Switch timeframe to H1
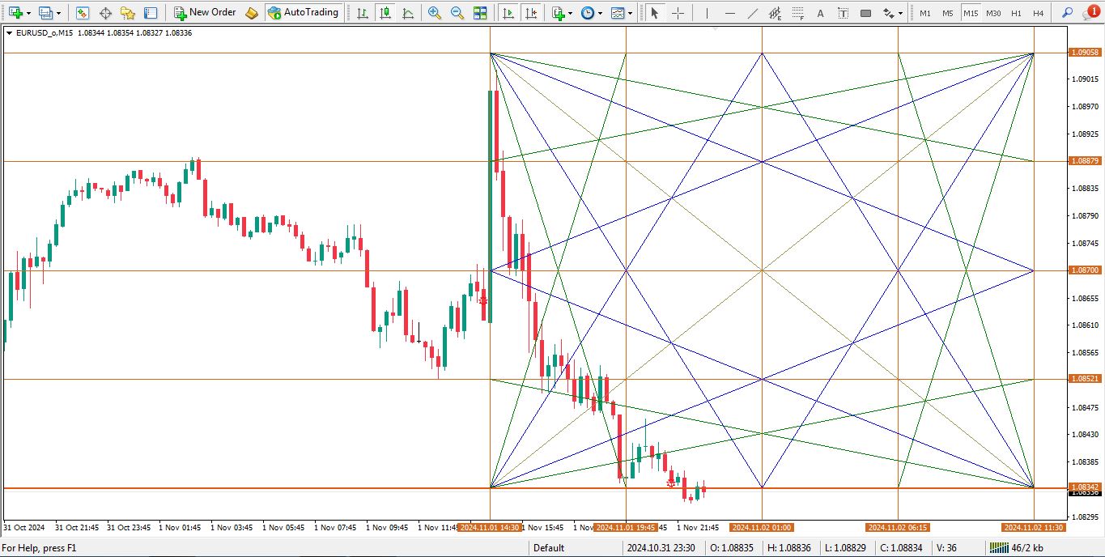 click(1017, 12)
